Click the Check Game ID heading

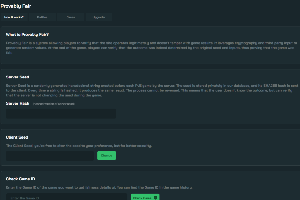pyautogui.click(x=21, y=179)
